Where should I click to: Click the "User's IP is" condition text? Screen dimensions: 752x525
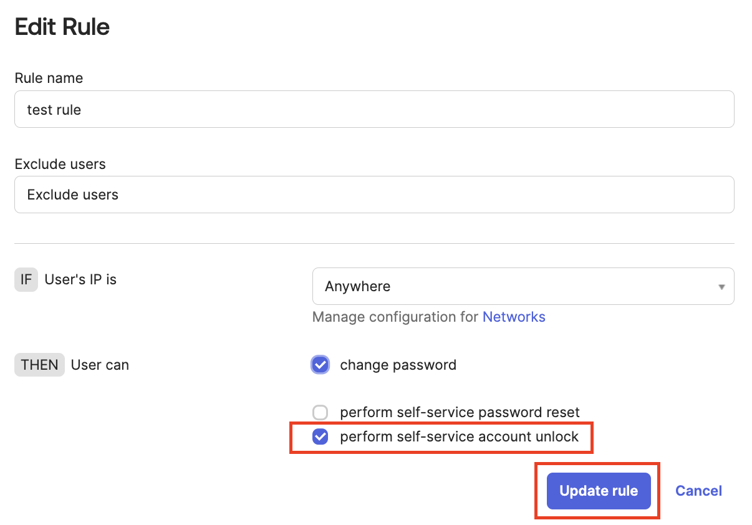coord(80,279)
